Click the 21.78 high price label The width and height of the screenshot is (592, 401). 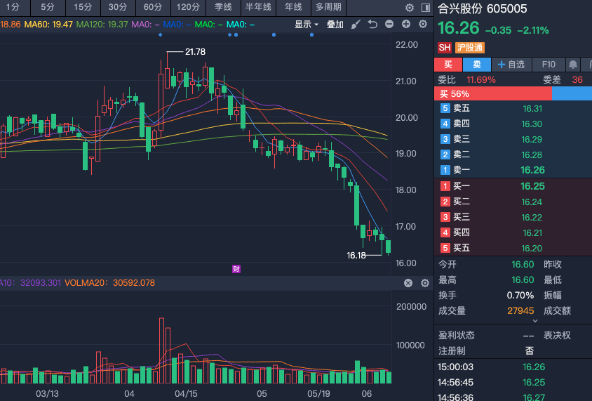pos(195,52)
